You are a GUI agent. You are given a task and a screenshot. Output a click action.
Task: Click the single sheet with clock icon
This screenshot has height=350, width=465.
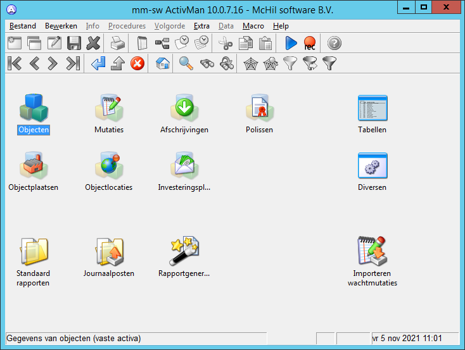[182, 43]
